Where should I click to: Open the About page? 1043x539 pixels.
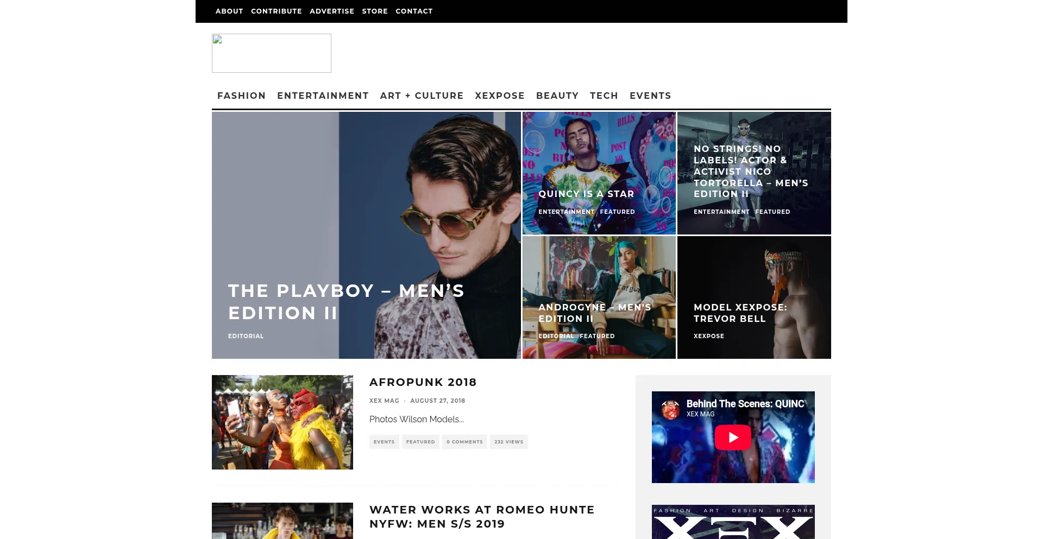229,11
